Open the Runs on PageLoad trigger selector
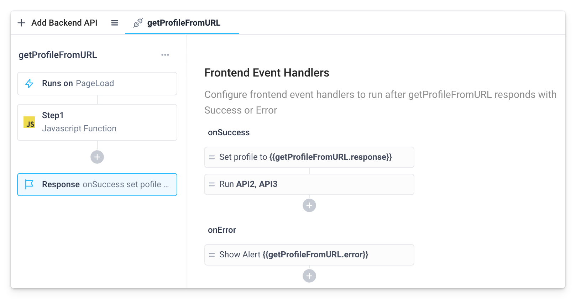Screen dimensions: 576x299 pos(97,83)
